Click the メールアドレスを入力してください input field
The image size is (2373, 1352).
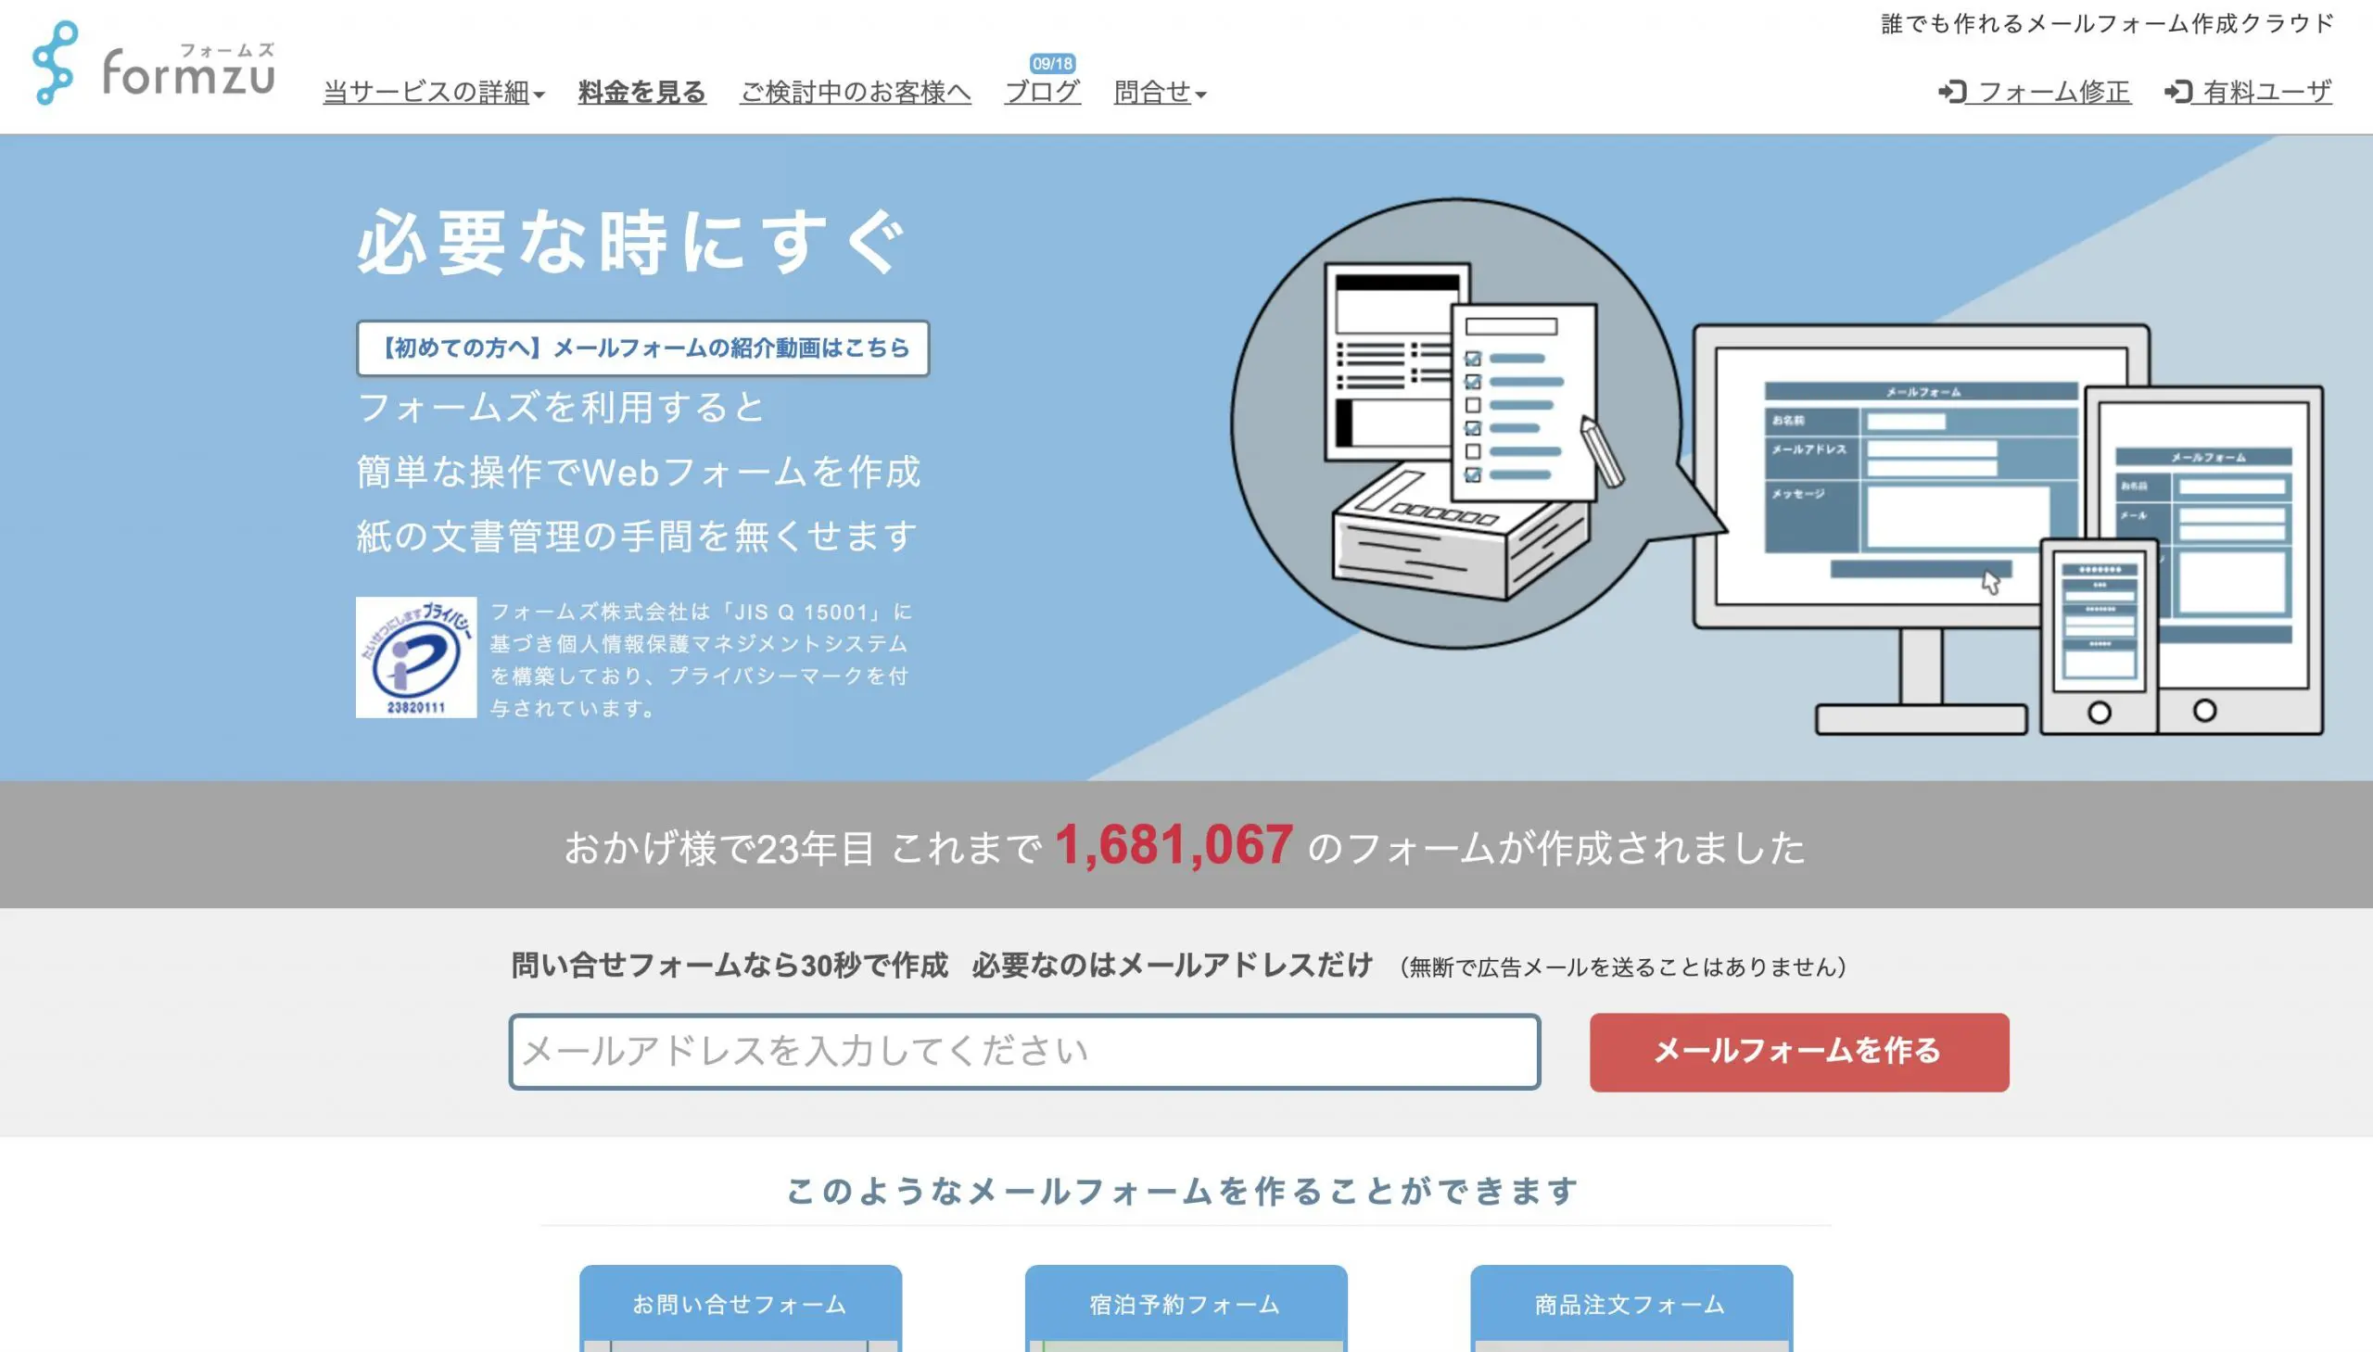pos(1023,1051)
